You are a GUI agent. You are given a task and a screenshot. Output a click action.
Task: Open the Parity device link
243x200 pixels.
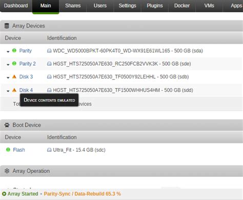(26, 51)
